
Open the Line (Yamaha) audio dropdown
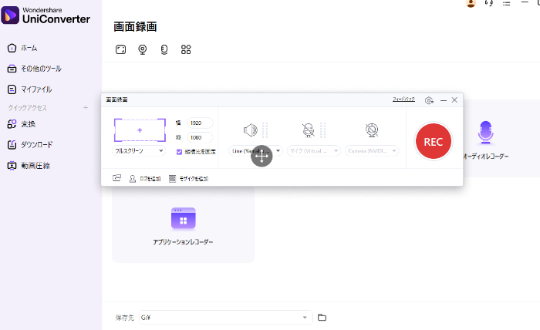[x=255, y=150]
